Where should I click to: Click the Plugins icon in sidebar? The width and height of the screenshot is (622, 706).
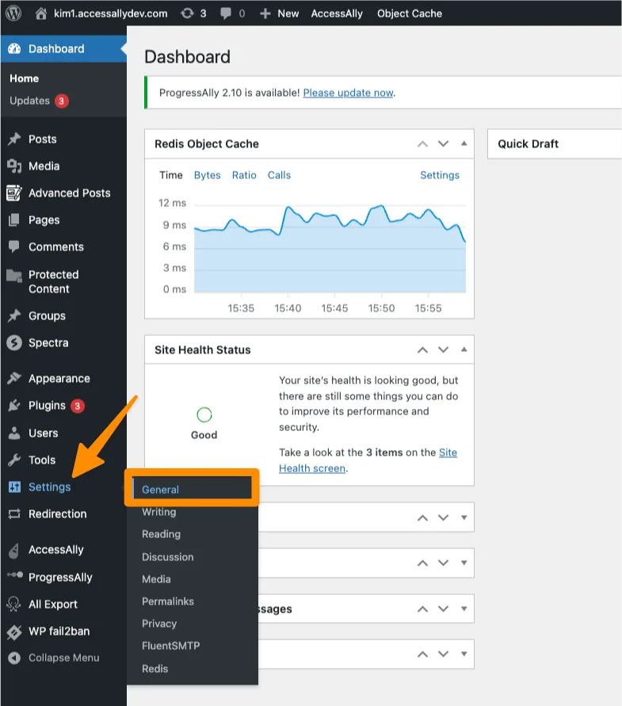point(14,406)
